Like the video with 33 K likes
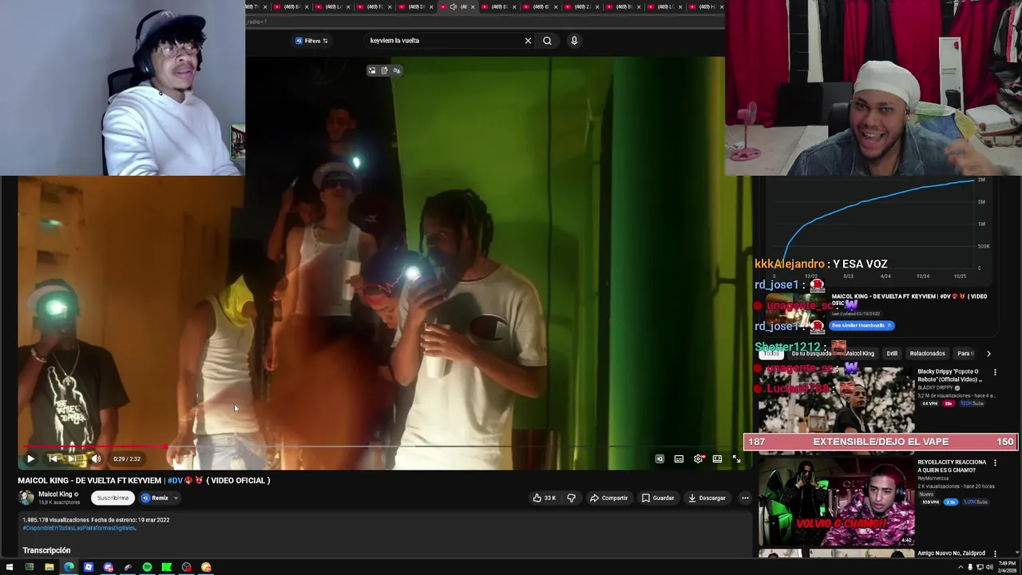This screenshot has height=575, width=1022. (544, 498)
